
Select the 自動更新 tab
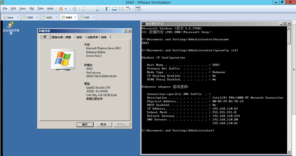pos(93,37)
